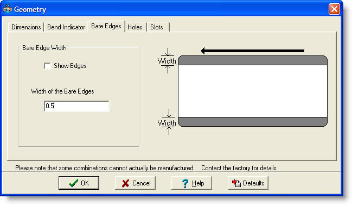Click the cannot be manufactured note

click(x=105, y=168)
